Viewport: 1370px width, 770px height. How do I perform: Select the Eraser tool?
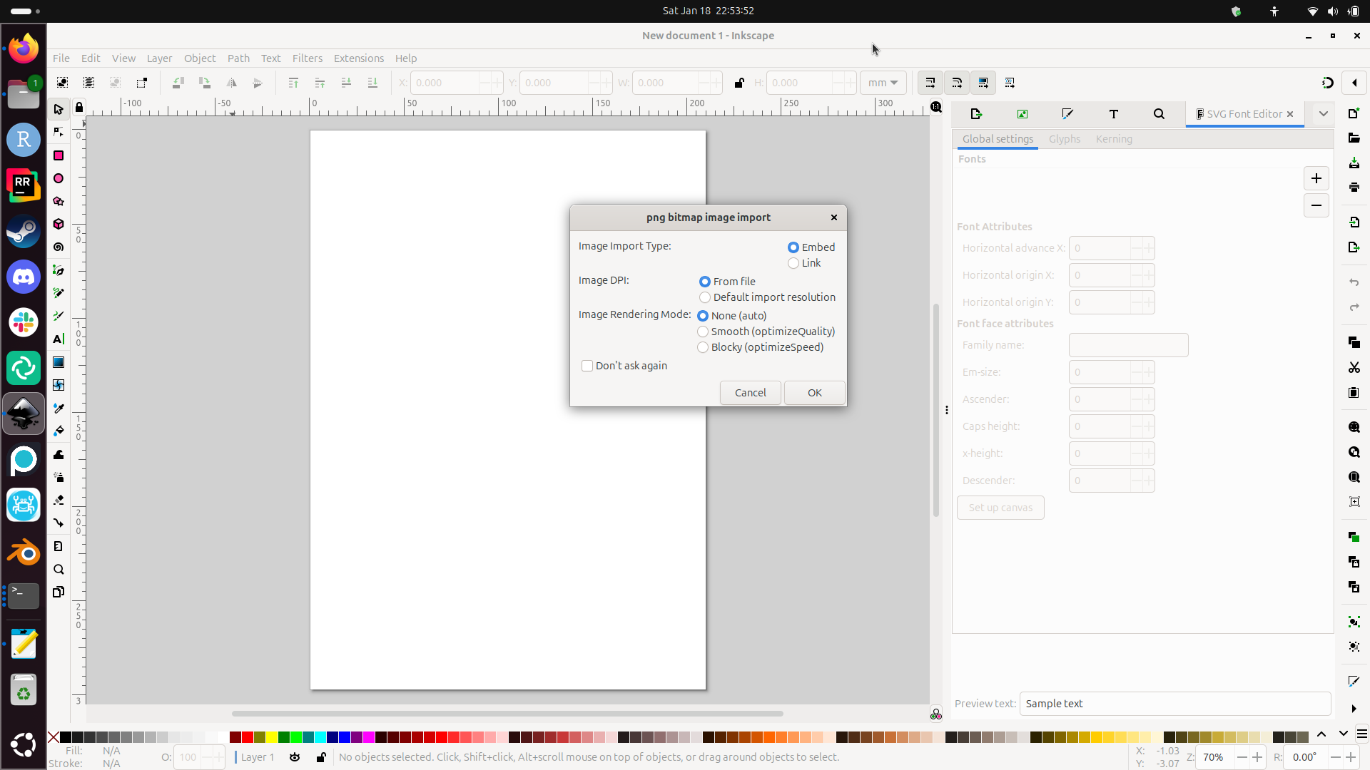click(59, 500)
